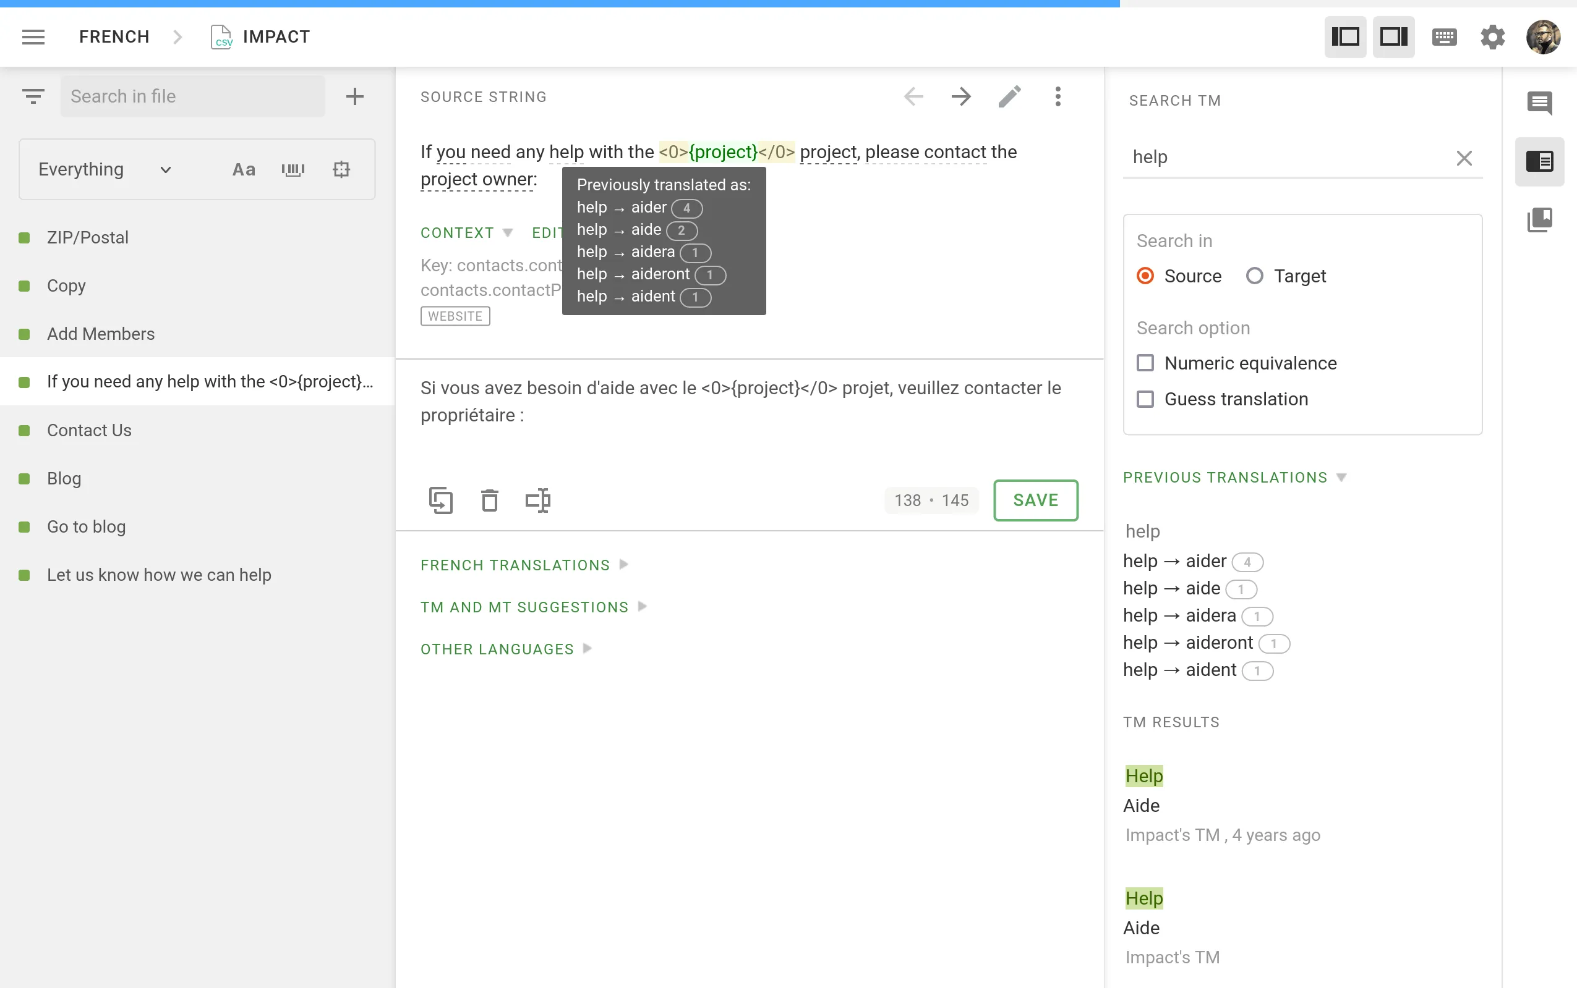Viewport: 1577px width, 988px height.
Task: Click SAVE button for current translation
Action: pos(1035,499)
